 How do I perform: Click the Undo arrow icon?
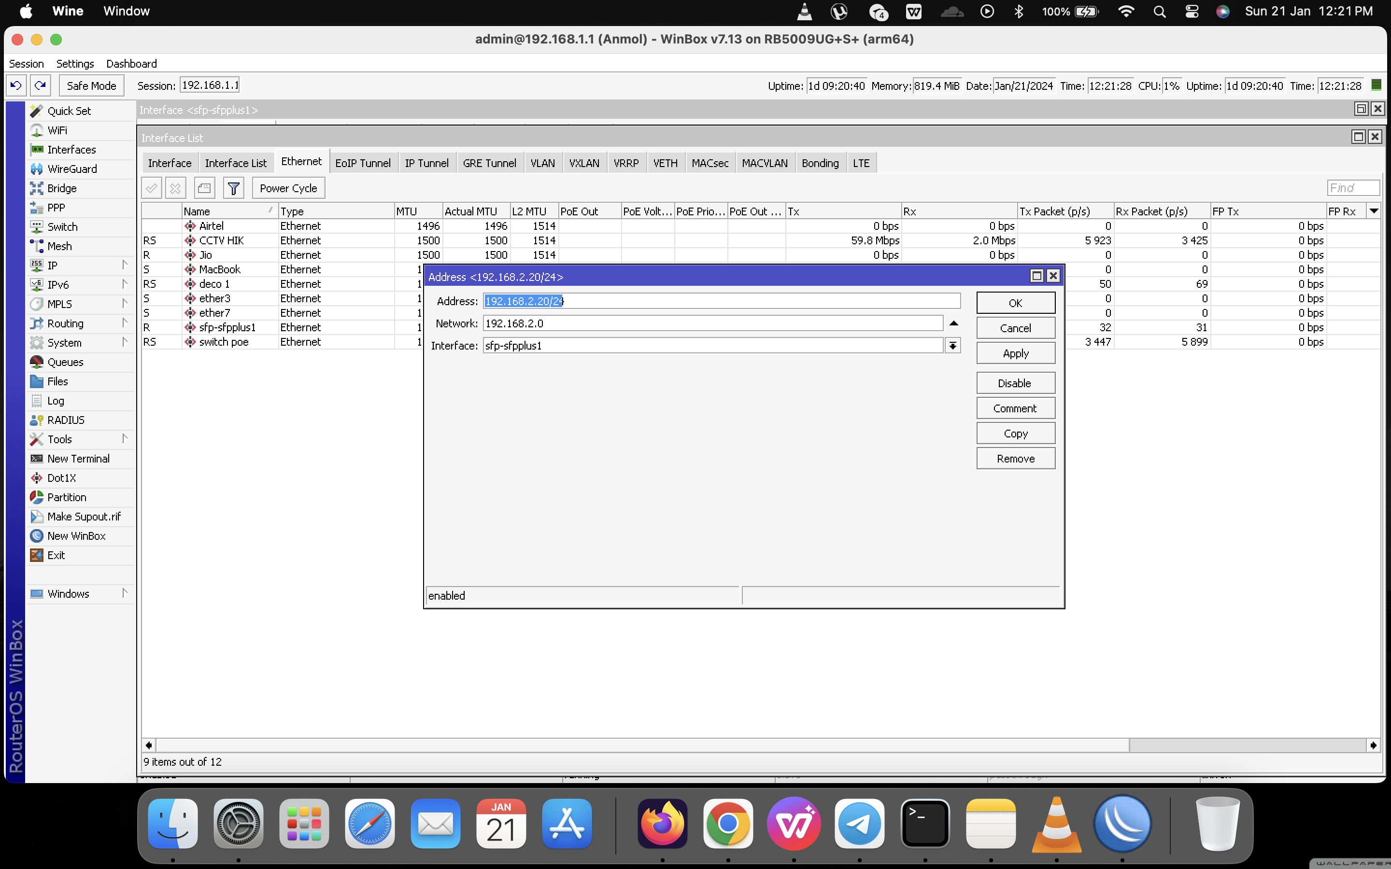click(x=15, y=85)
